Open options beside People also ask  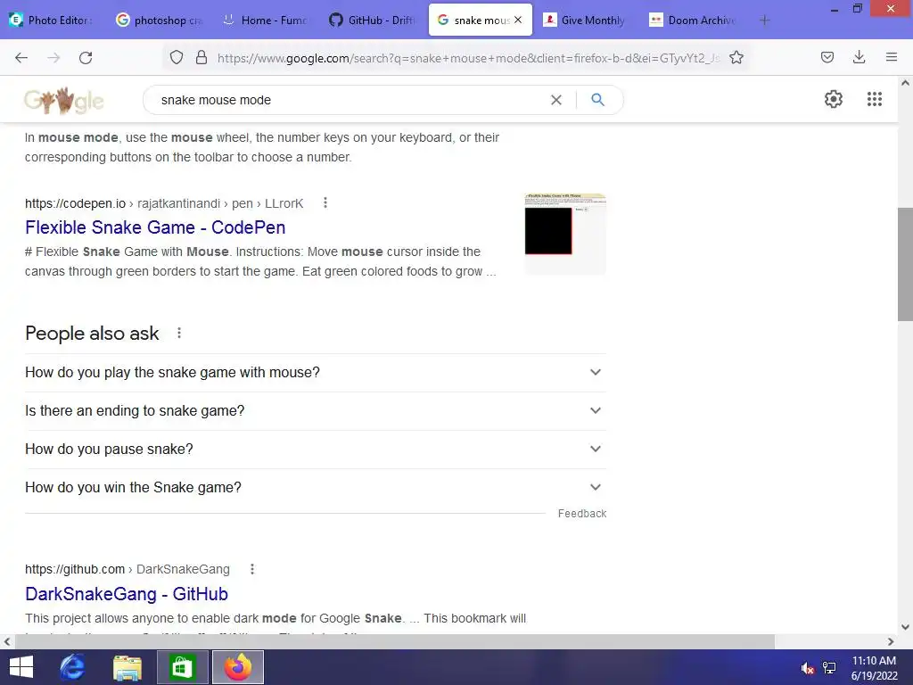[x=178, y=334]
